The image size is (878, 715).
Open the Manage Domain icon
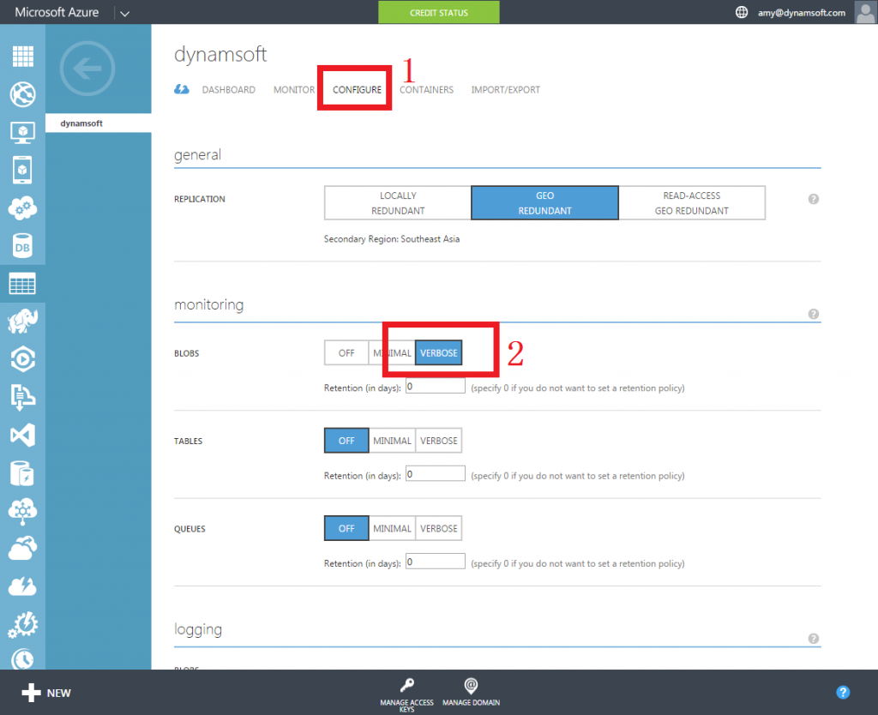(471, 692)
